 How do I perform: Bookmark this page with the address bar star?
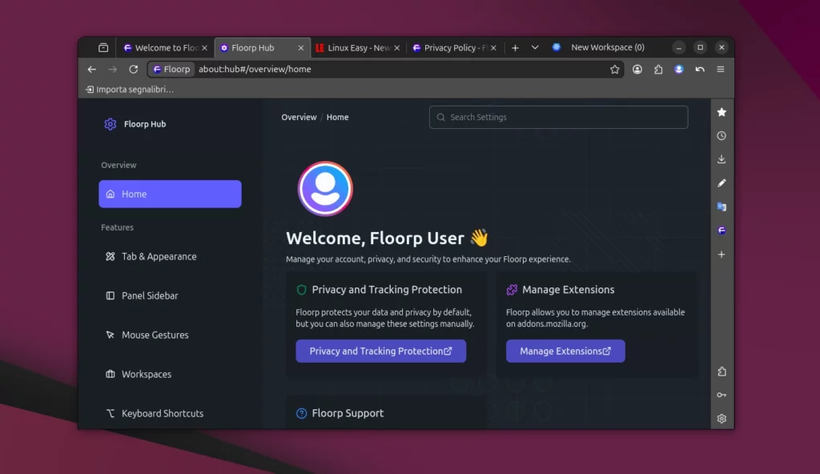click(615, 69)
